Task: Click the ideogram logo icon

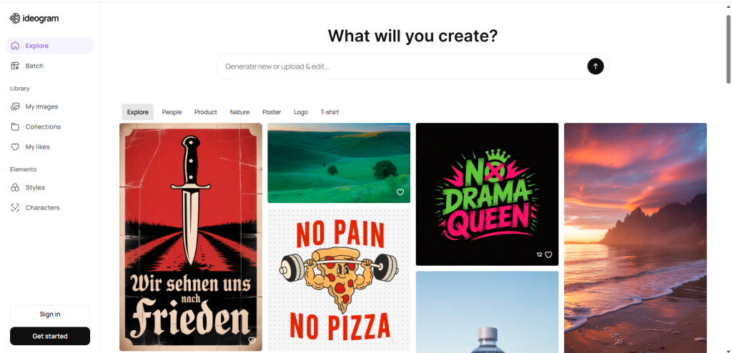Action: [x=14, y=18]
